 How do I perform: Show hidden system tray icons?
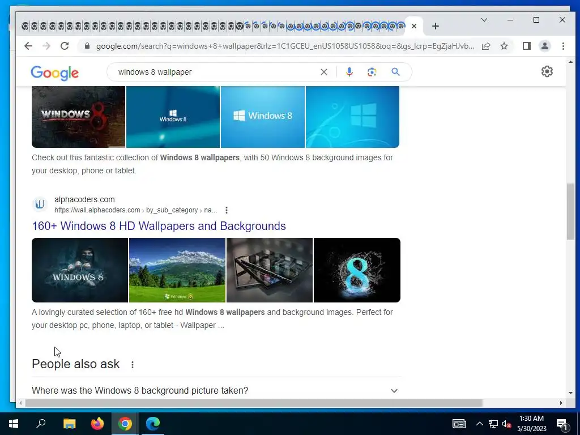click(479, 424)
